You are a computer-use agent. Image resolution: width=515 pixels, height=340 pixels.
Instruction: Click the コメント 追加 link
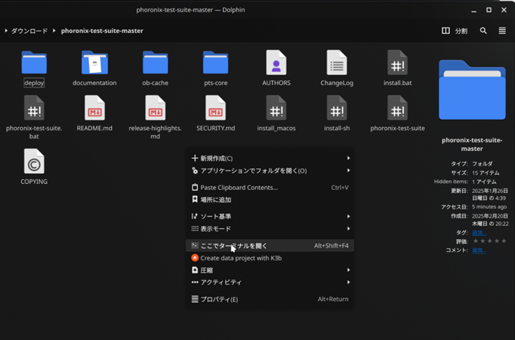tap(479, 250)
